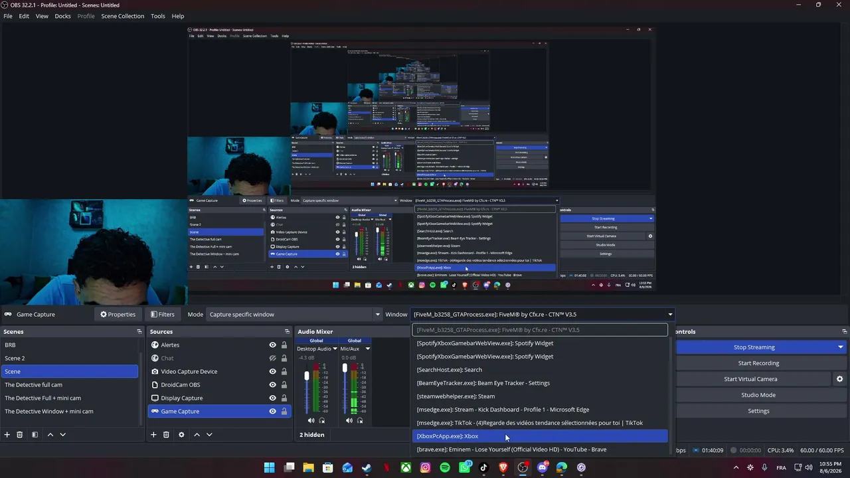Open scene filters icon in Scenes toolbar

coord(35,435)
